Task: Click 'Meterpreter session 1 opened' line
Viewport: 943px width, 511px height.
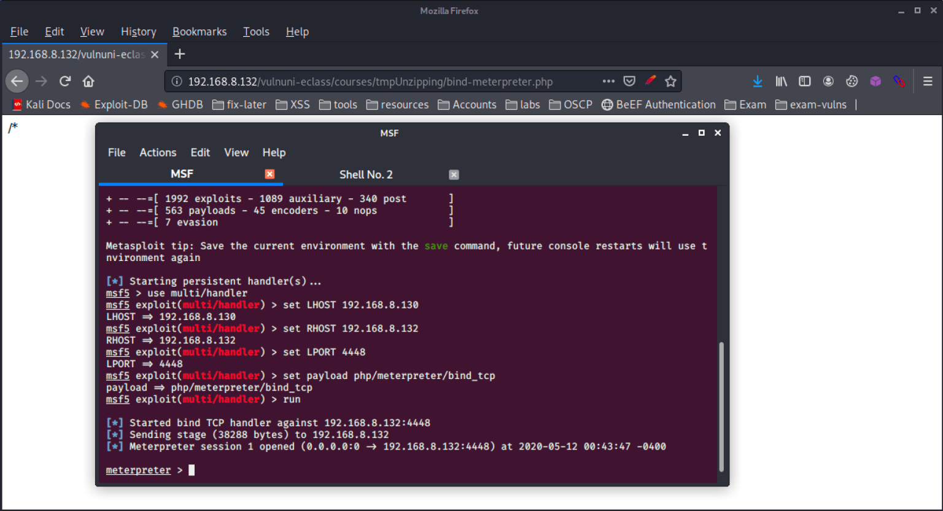Action: pos(386,447)
